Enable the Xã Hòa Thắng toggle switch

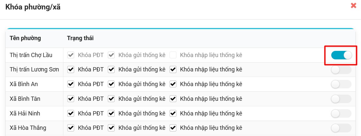click(341, 128)
